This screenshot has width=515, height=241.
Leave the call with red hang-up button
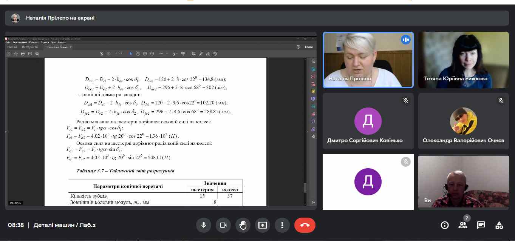305,225
